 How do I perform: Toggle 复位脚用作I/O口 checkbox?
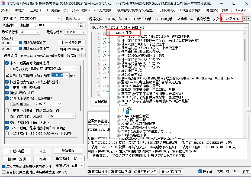[7, 93]
